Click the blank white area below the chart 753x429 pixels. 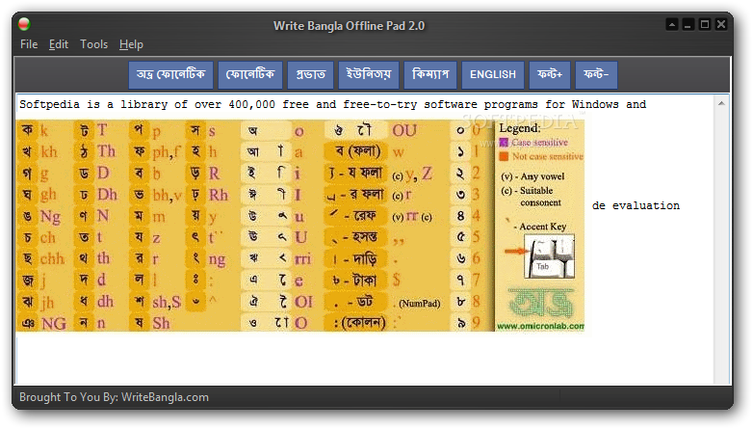point(365,359)
